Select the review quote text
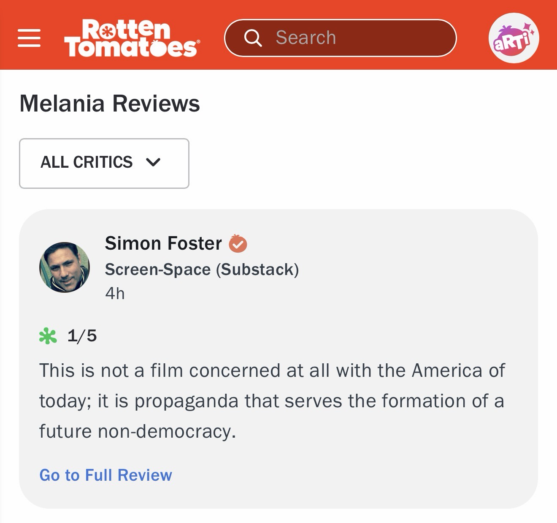 (x=272, y=401)
